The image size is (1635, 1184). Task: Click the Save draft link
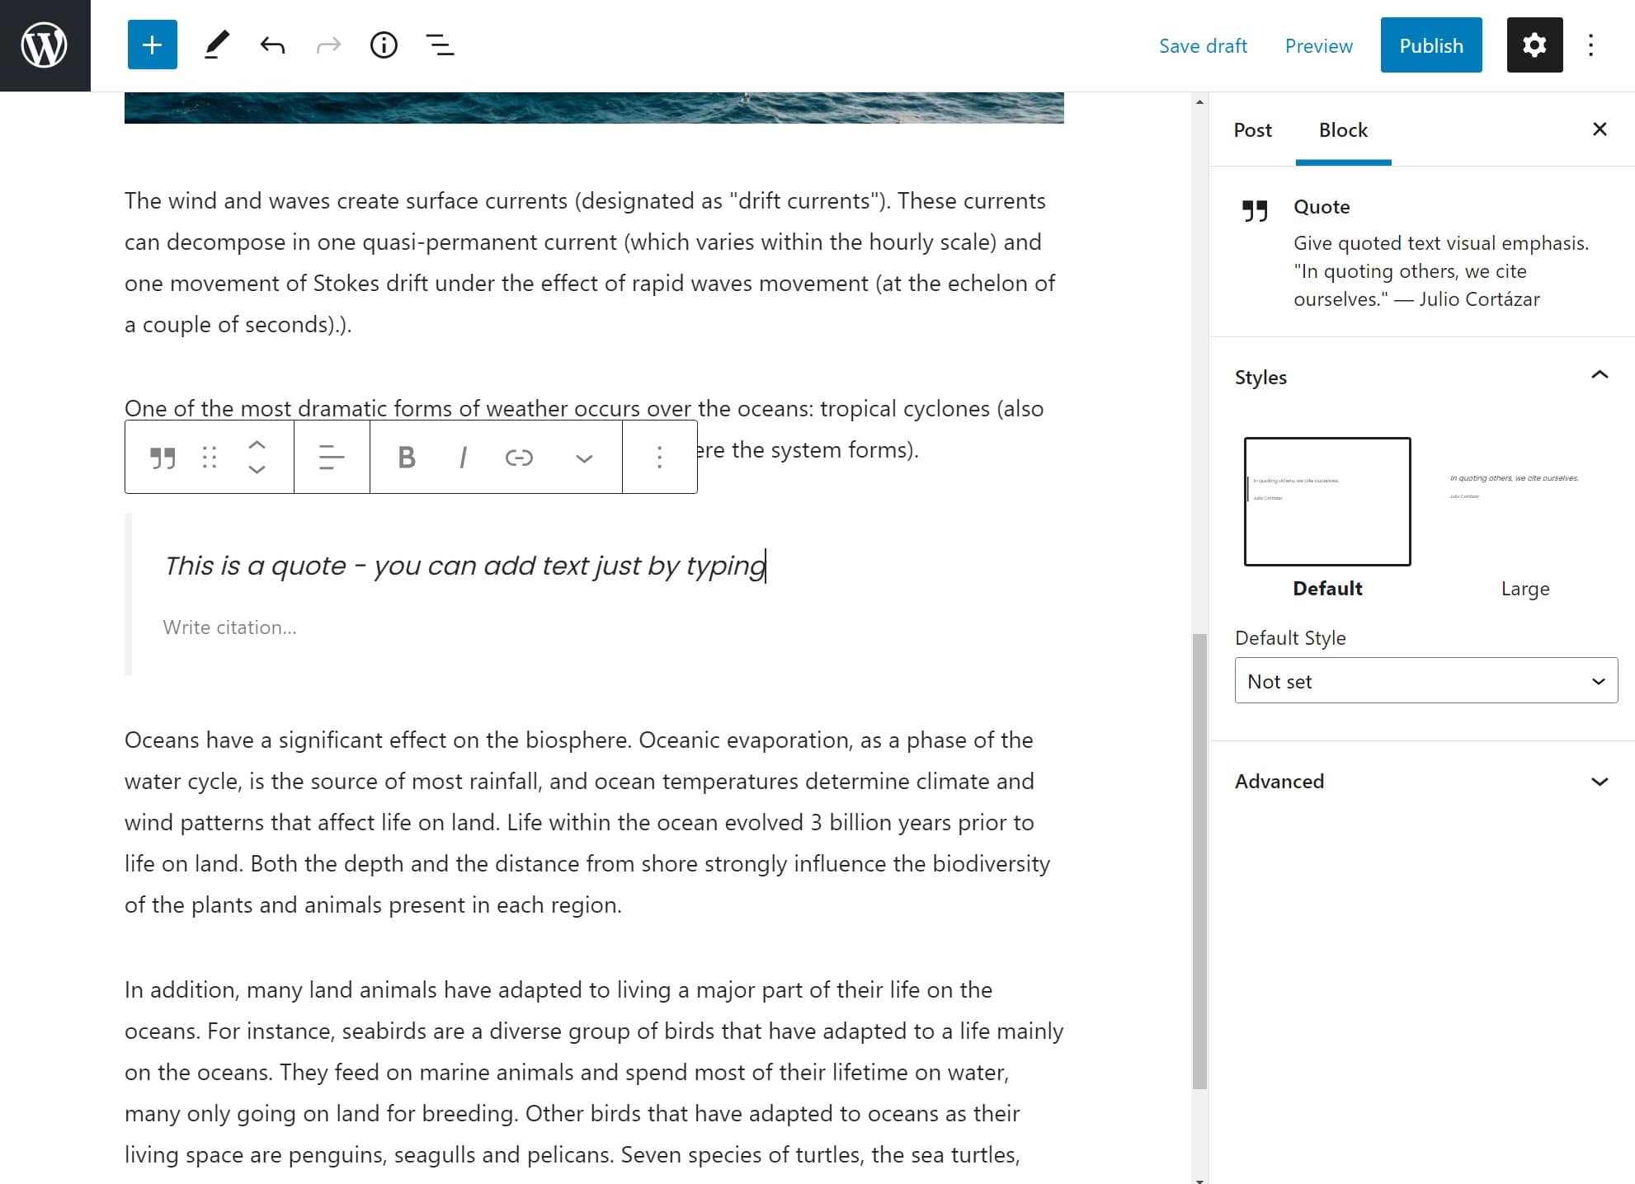click(x=1203, y=45)
